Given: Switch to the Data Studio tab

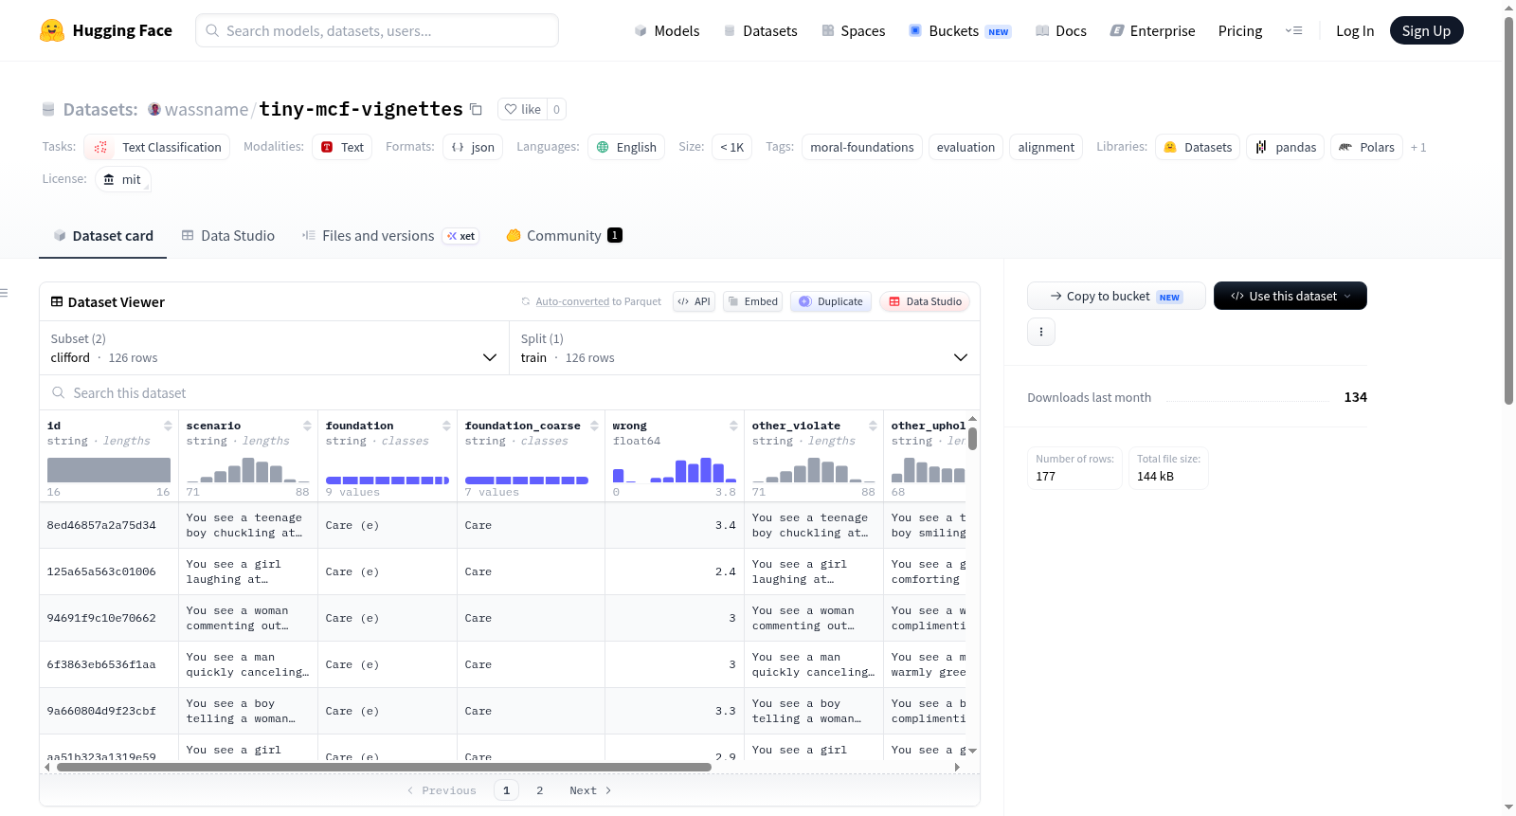Looking at the screenshot, I should [228, 236].
